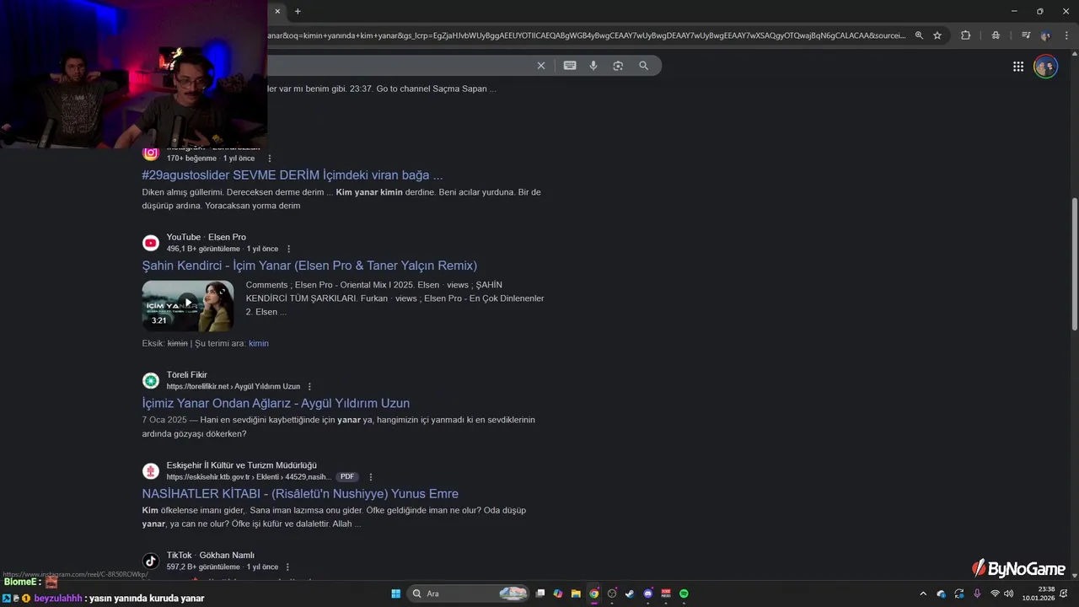The height and width of the screenshot is (607, 1079).
Task: Open the Google apps grid
Action: tap(1018, 67)
